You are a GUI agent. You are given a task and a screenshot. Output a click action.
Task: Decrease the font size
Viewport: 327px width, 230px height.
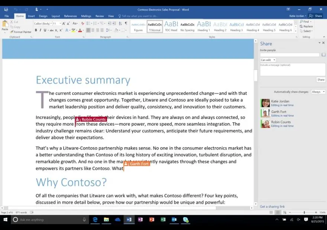[68, 23]
